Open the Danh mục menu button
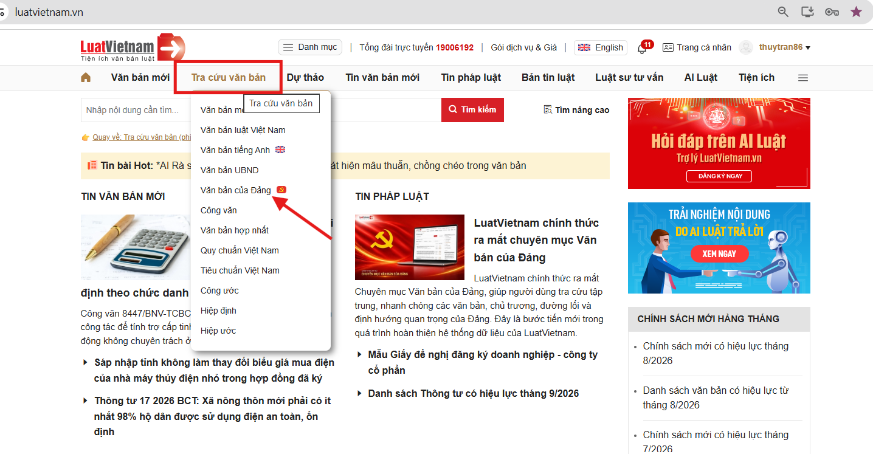This screenshot has width=873, height=454. (310, 47)
